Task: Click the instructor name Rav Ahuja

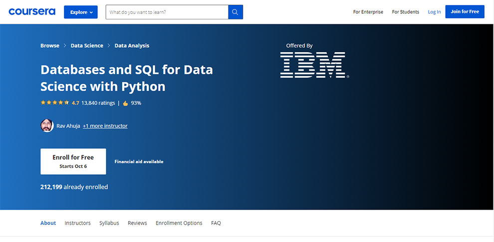Action: 68,126
